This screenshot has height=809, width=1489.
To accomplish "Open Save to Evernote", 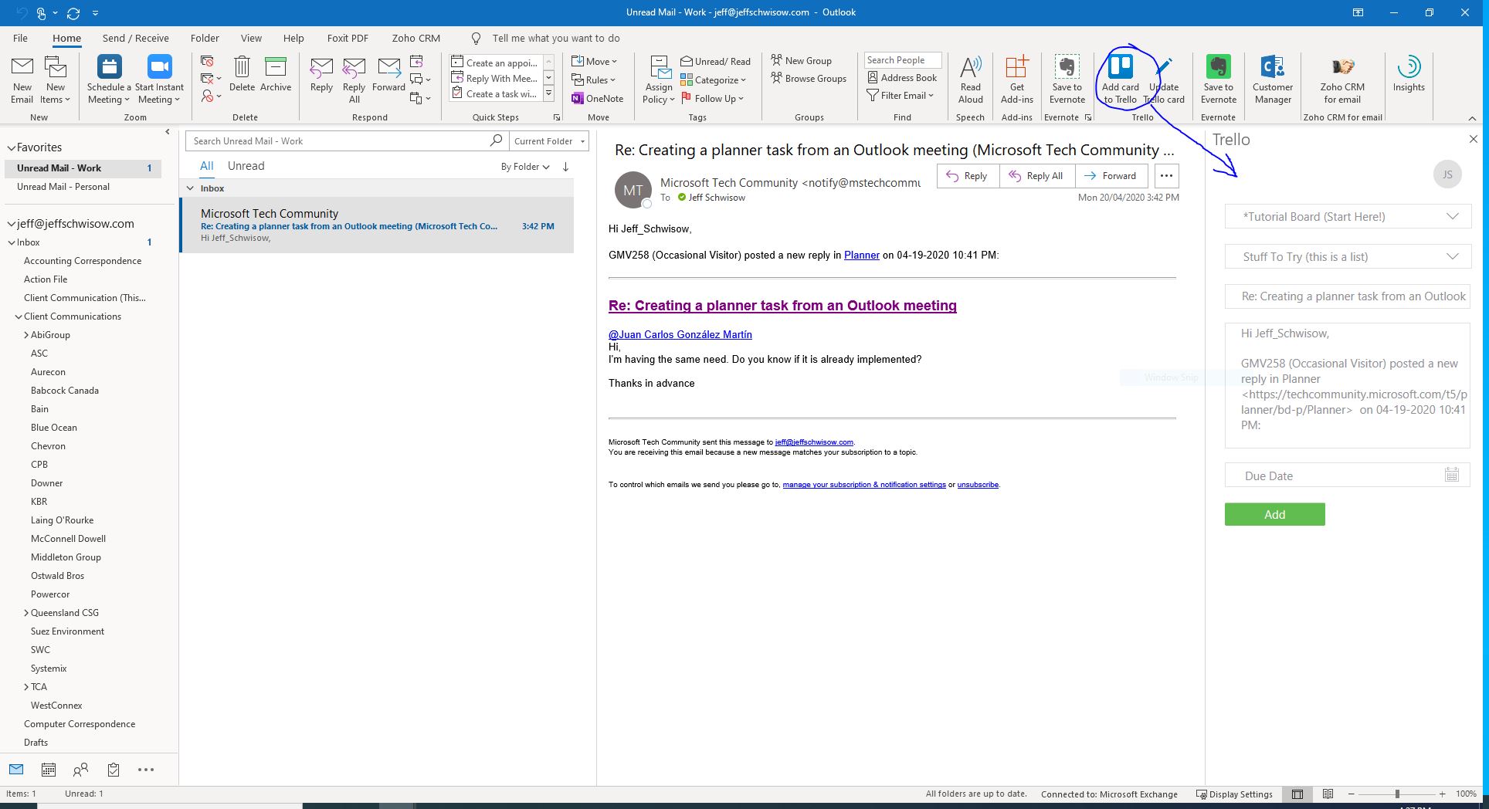I will [x=1067, y=77].
